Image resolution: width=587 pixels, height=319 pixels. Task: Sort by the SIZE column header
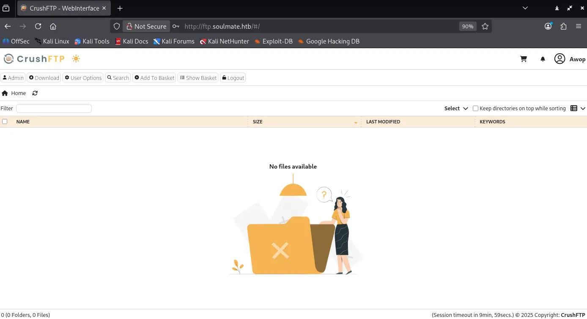coord(258,122)
